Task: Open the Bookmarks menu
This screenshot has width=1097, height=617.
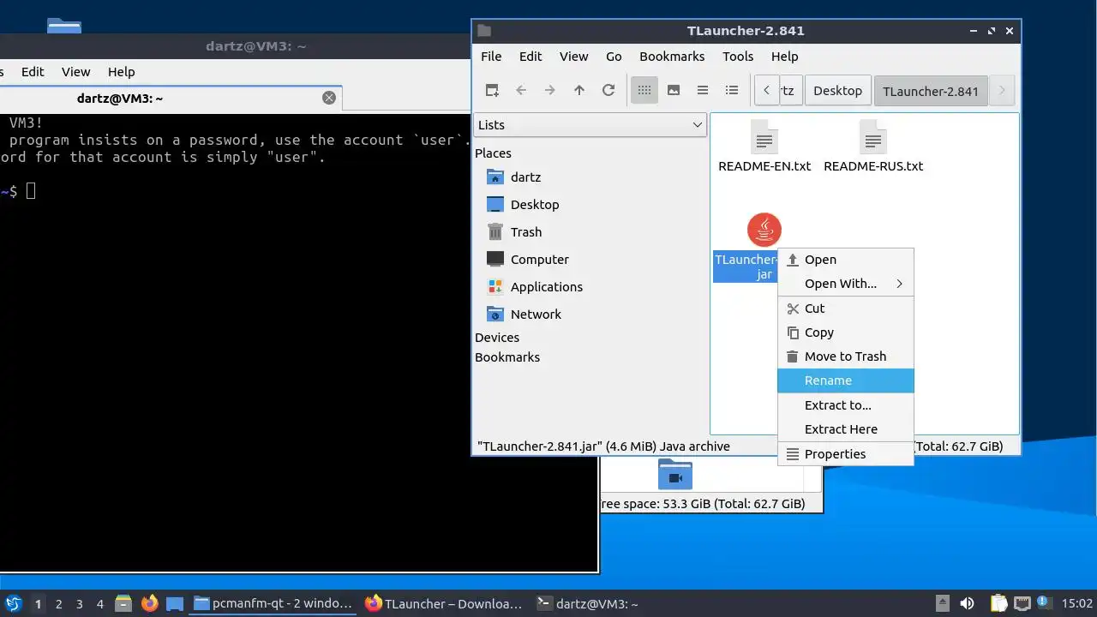Action: click(x=672, y=57)
